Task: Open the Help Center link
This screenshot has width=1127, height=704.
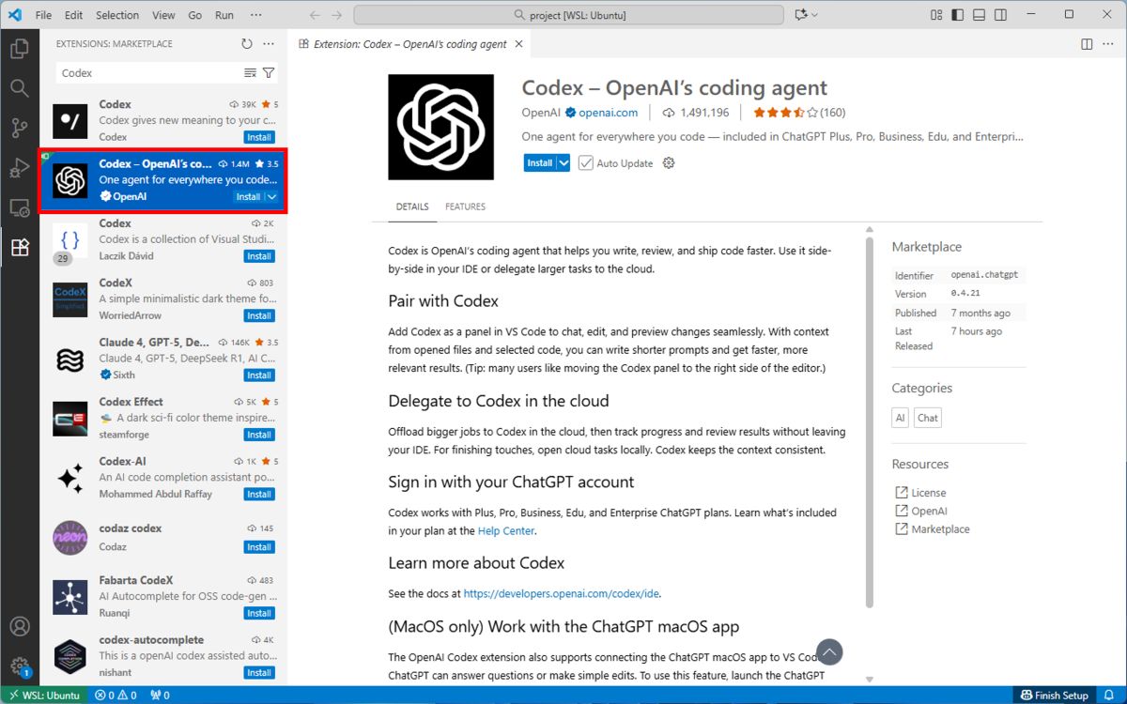Action: (x=505, y=531)
